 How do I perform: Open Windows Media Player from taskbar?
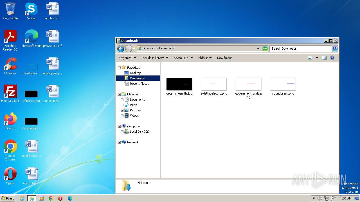(41, 198)
